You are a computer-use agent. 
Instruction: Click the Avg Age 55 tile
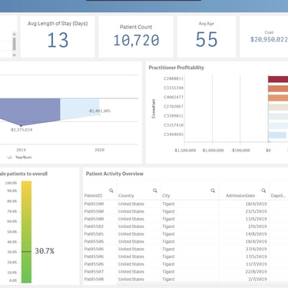click(x=207, y=37)
